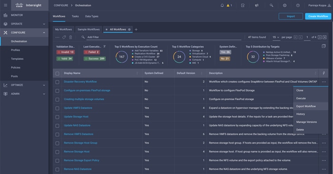Screen dimensions: 333x174
Task: Pin columns icon in table header
Action: point(323,73)
